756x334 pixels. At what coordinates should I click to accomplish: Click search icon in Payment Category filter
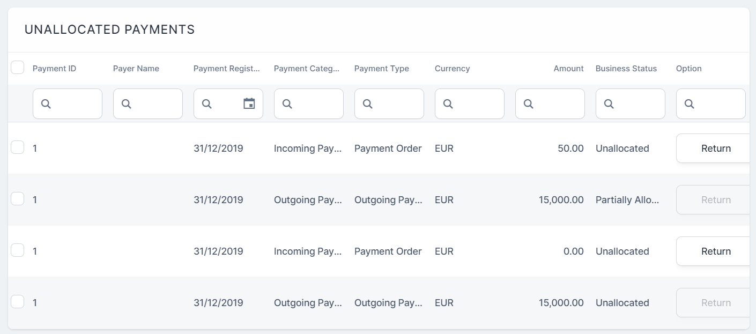(287, 104)
